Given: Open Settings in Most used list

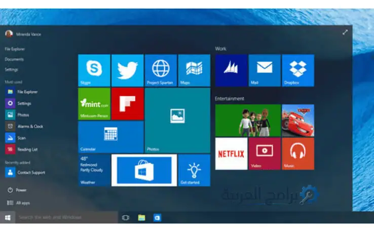Looking at the screenshot, I should tap(18, 103).
